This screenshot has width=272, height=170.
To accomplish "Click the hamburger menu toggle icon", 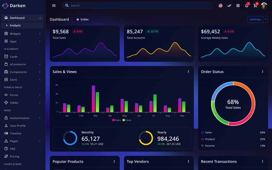I will [54, 6].
